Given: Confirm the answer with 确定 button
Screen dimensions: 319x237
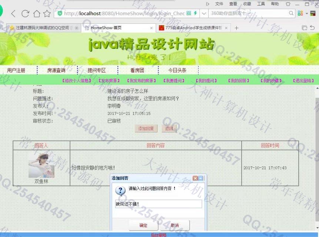Looking at the screenshot, I should click(143, 225).
